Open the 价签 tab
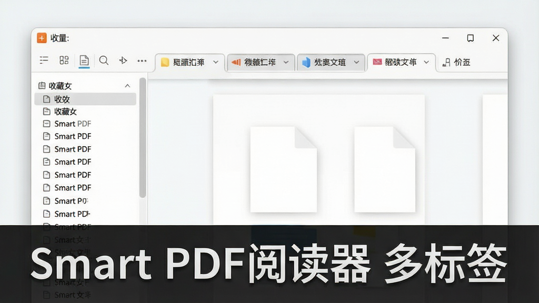This screenshot has width=539, height=303. pyautogui.click(x=456, y=63)
